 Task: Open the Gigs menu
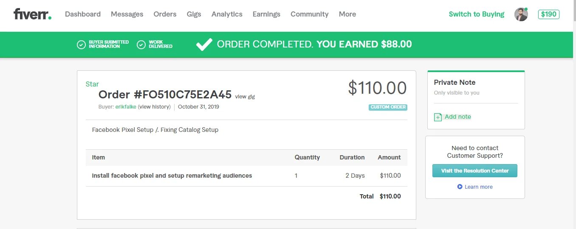pos(194,14)
